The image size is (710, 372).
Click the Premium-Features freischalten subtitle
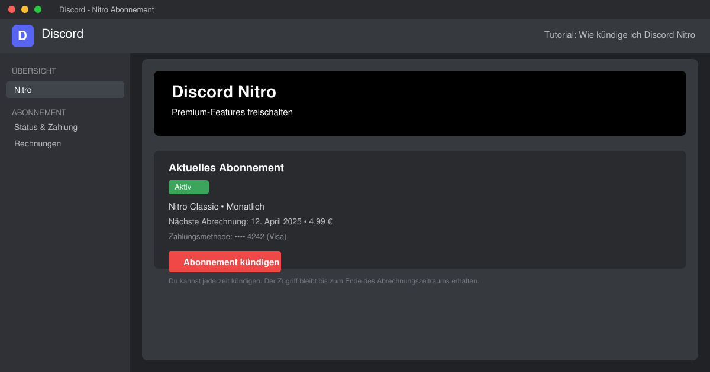pos(232,112)
